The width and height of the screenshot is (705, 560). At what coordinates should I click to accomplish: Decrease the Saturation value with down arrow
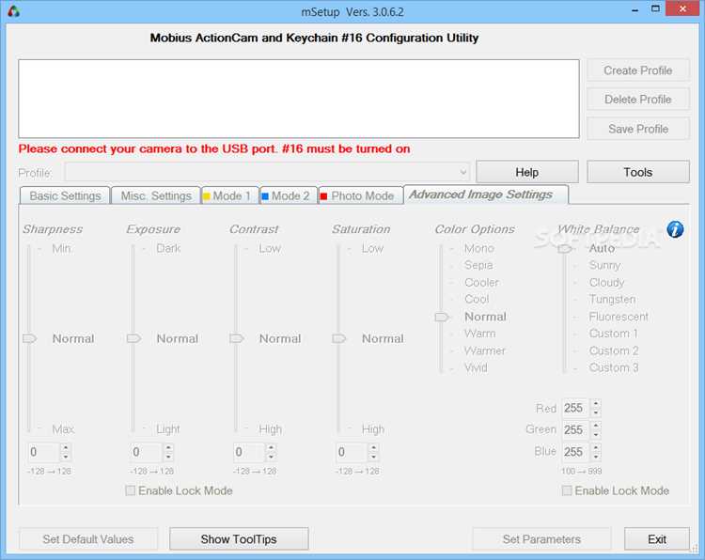(373, 457)
